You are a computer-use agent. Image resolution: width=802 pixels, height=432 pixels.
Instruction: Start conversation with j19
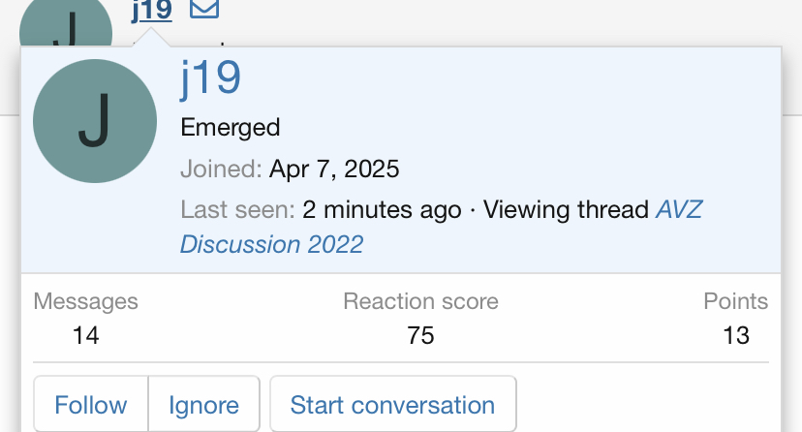tap(393, 405)
